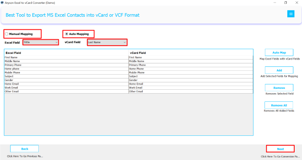
Task: Select the 'Home Phone' vCard Field cell
Action: 191,69
